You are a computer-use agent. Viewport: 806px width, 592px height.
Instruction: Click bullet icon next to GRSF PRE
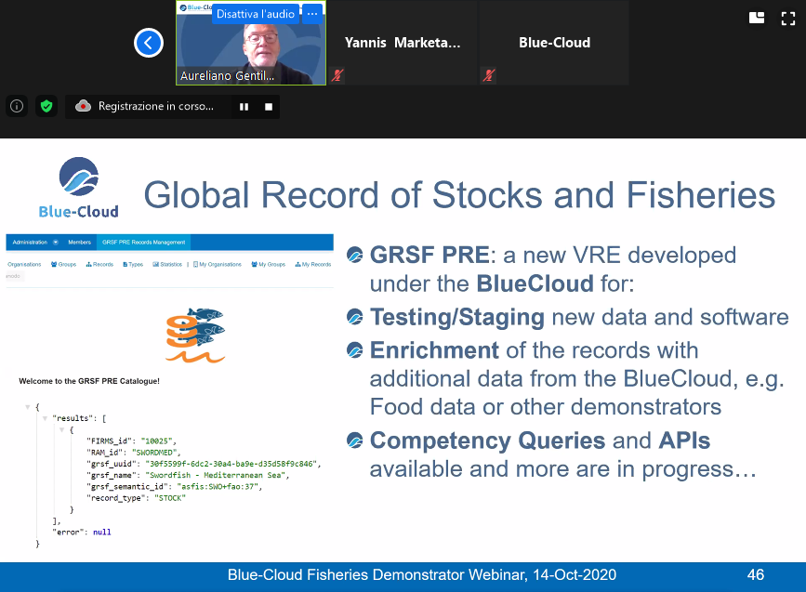[355, 255]
